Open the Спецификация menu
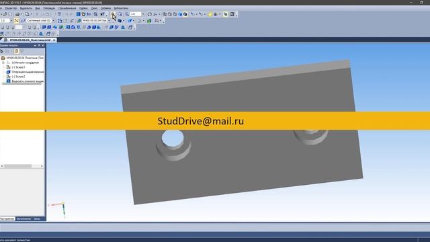 tap(67, 8)
